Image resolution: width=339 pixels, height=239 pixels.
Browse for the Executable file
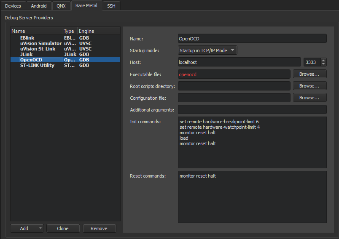310,74
